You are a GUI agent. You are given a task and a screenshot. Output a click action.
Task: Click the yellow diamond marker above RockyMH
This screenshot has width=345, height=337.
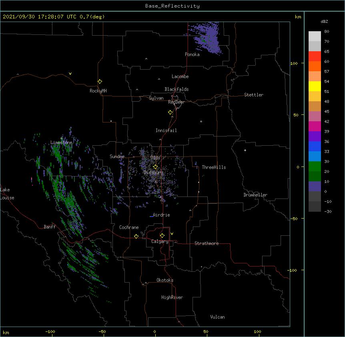coord(100,82)
